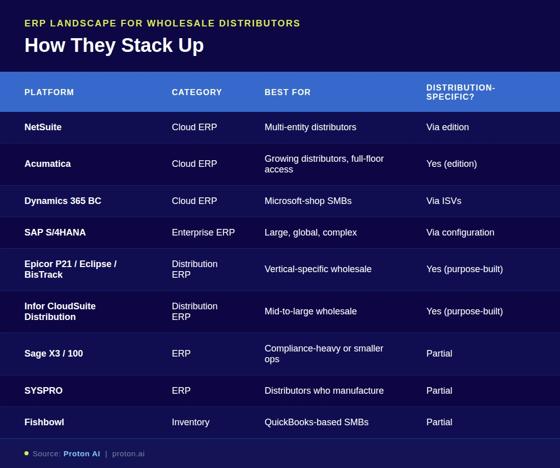Click 'ERP' category in Sage X3 row

[x=181, y=354]
